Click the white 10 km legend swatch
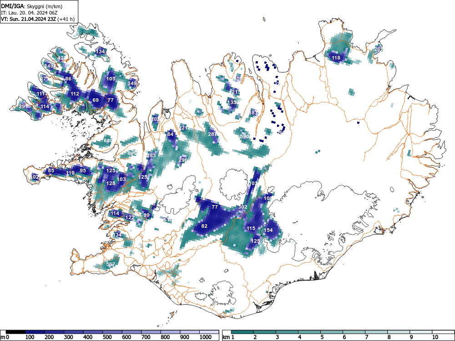The image size is (455, 341). [443, 332]
